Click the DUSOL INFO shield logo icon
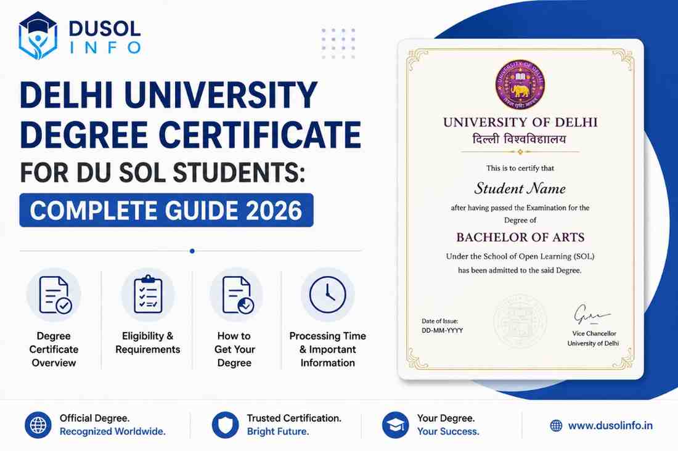This screenshot has width=678, height=451. tap(38, 36)
